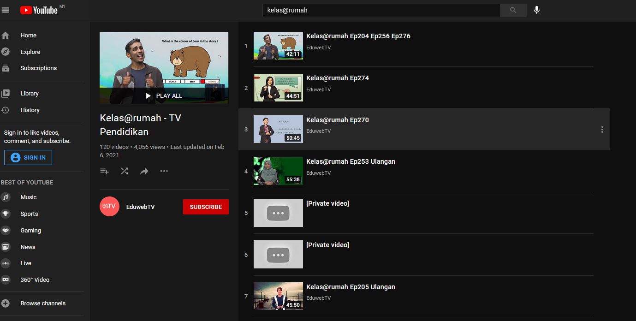Click the EduwebTV channel avatar
Viewport: 636px width, 321px height.
pos(110,207)
